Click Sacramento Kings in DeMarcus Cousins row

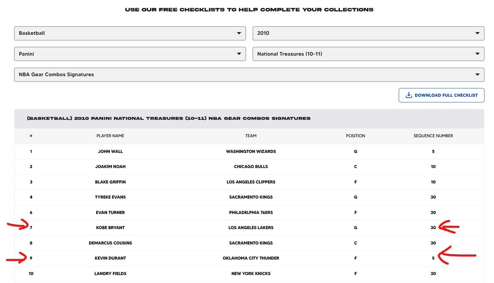pyautogui.click(x=251, y=243)
